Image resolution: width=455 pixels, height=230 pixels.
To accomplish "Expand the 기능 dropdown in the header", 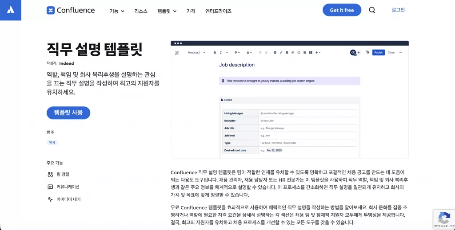I will [x=117, y=11].
